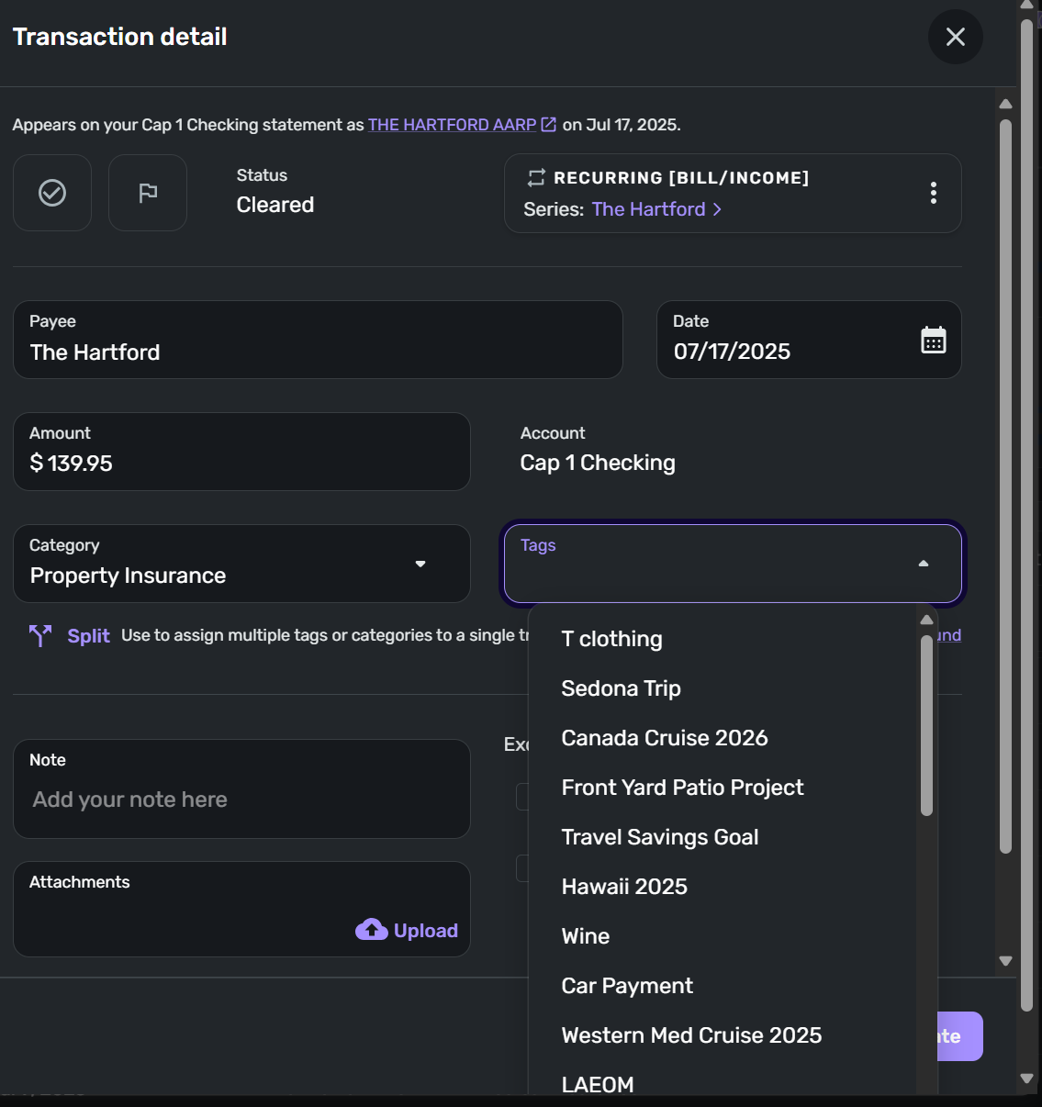Click the Split link

coord(88,636)
